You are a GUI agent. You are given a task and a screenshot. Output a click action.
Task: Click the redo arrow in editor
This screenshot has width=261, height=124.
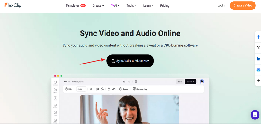click(129, 82)
